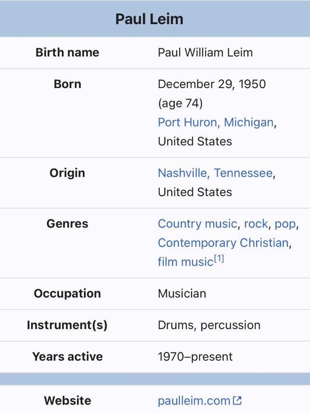Screen dimensions: 310x413
Task: Click the December 29, 1950 birth date
Action: (211, 84)
